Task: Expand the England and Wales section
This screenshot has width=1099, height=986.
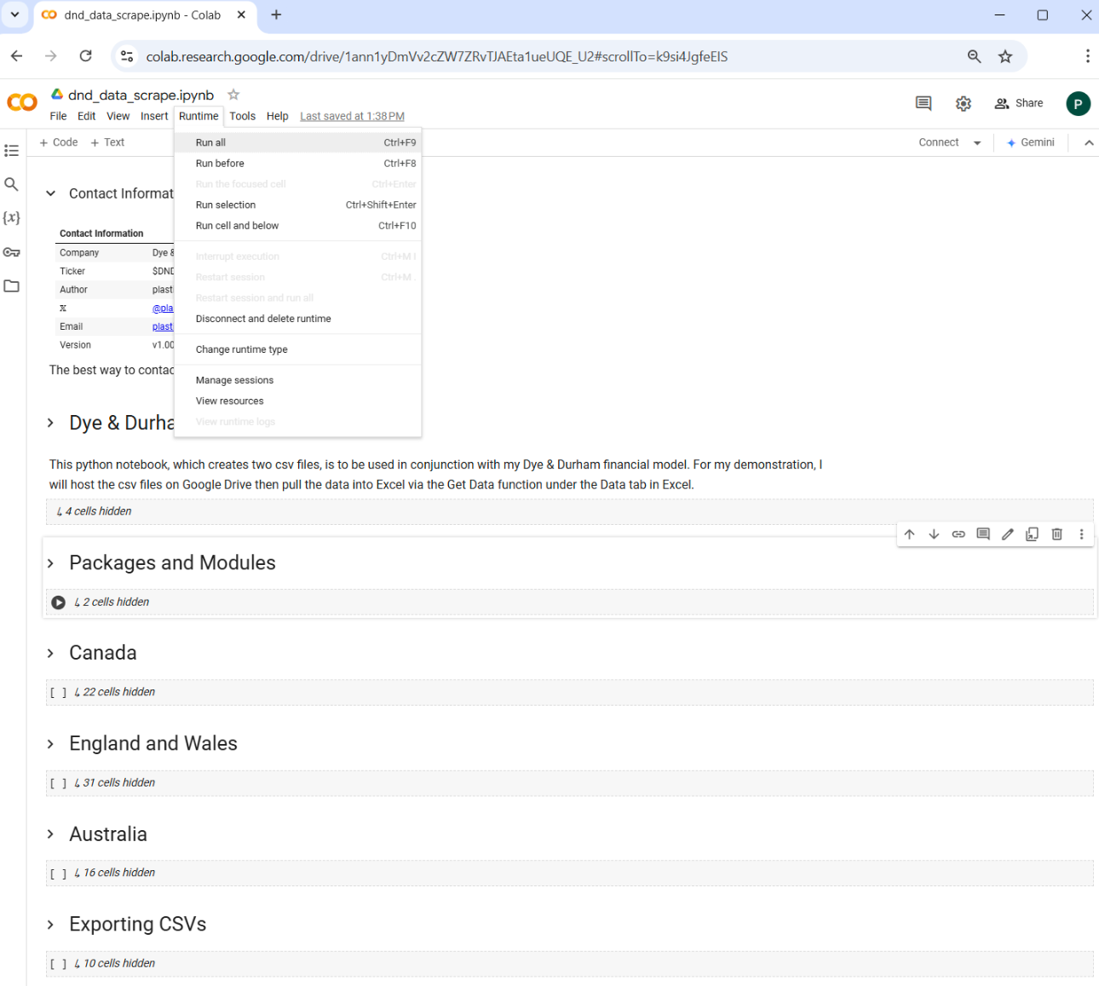Action: [50, 744]
